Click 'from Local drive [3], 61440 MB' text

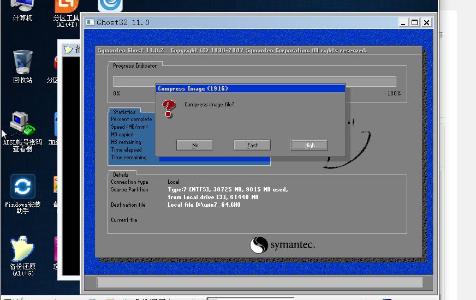pos(213,197)
